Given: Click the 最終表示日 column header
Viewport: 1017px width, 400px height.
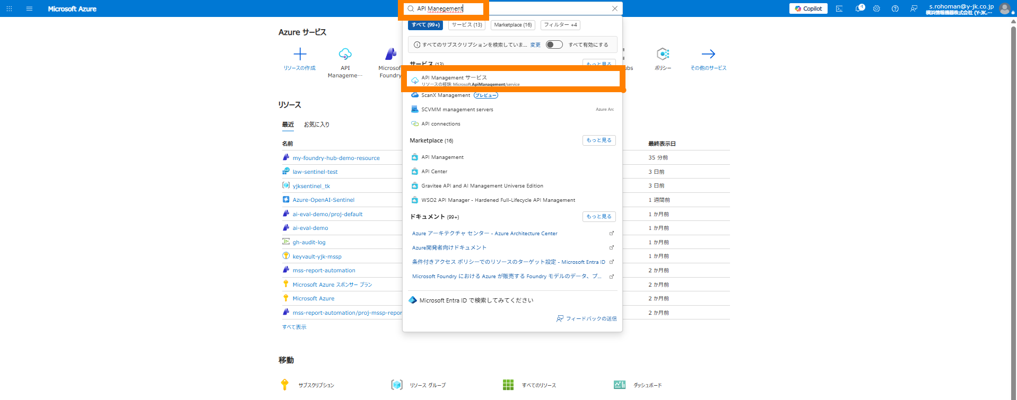Looking at the screenshot, I should tap(662, 144).
